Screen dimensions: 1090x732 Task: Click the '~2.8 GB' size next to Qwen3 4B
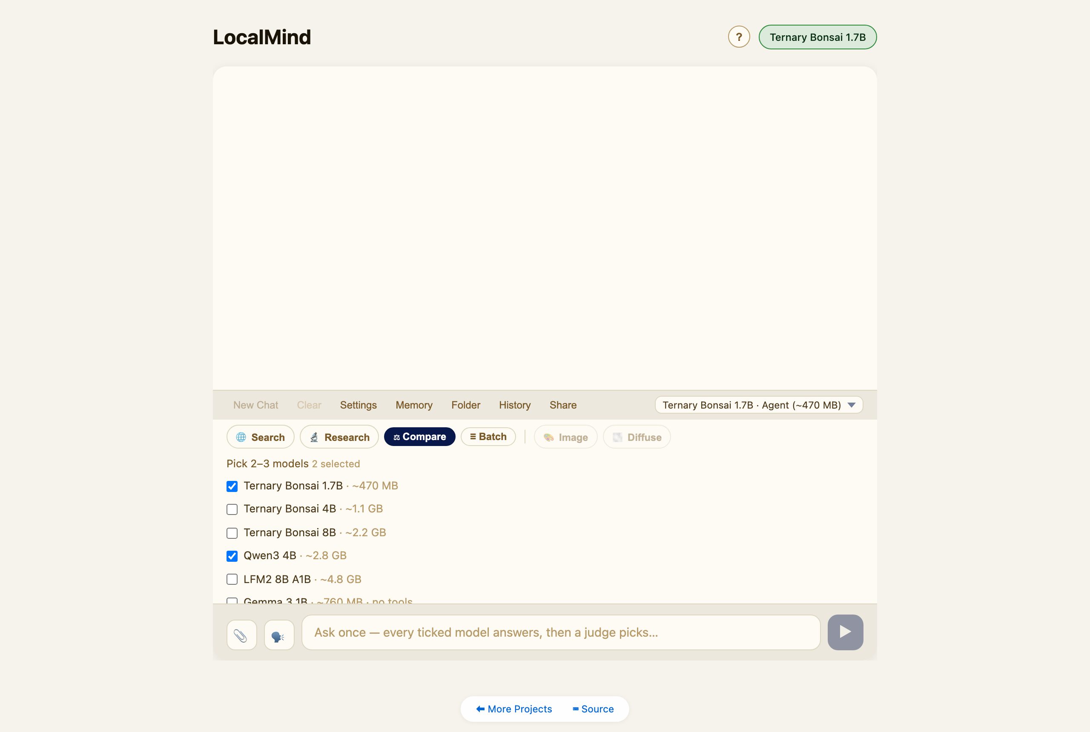[x=326, y=555]
